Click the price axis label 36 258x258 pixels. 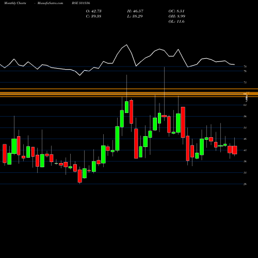[245, 162]
